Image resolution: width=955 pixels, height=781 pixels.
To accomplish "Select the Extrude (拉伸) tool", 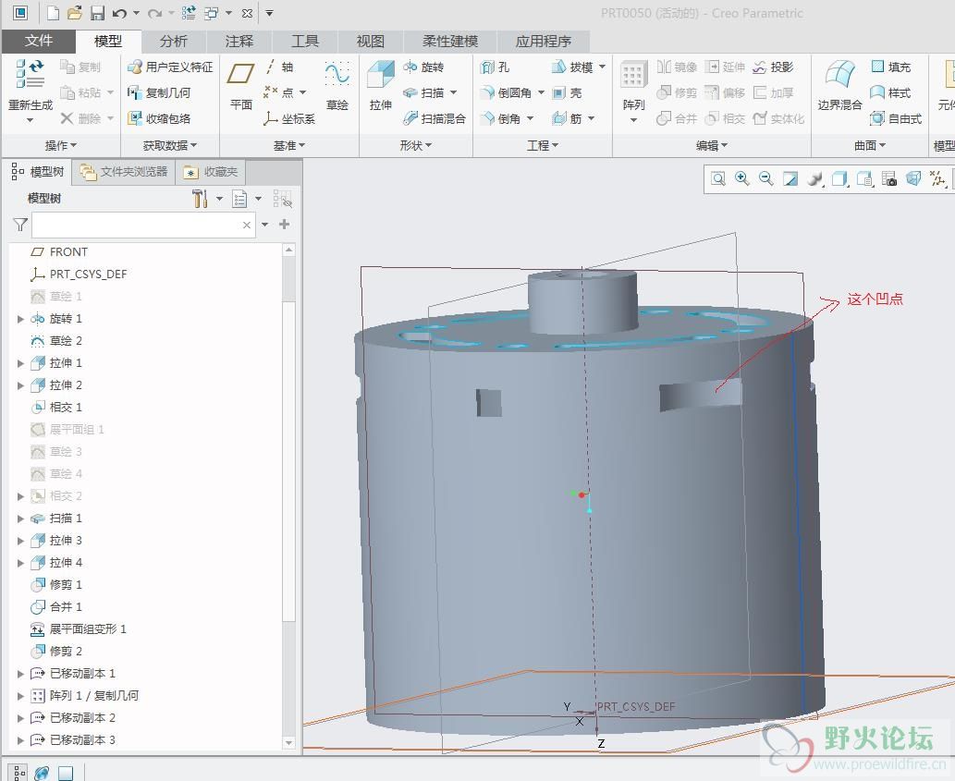I will pos(381,85).
